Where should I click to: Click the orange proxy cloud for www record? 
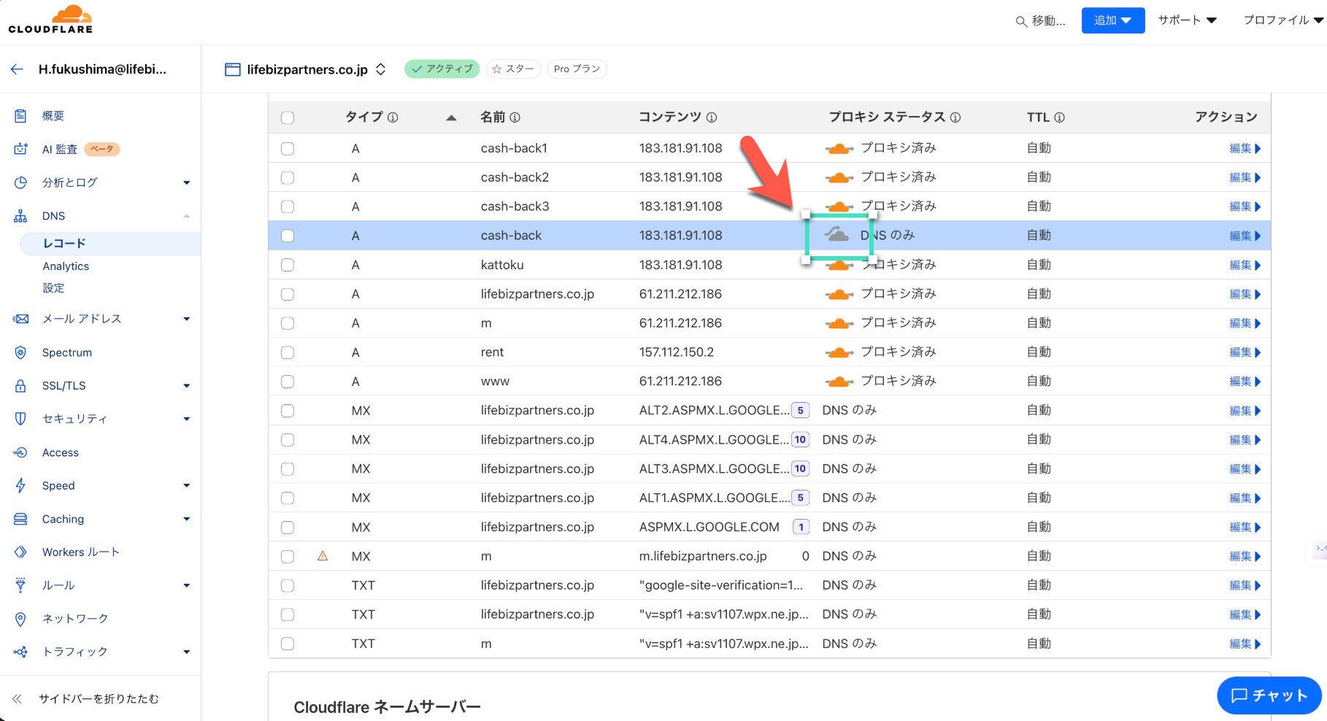[839, 382]
